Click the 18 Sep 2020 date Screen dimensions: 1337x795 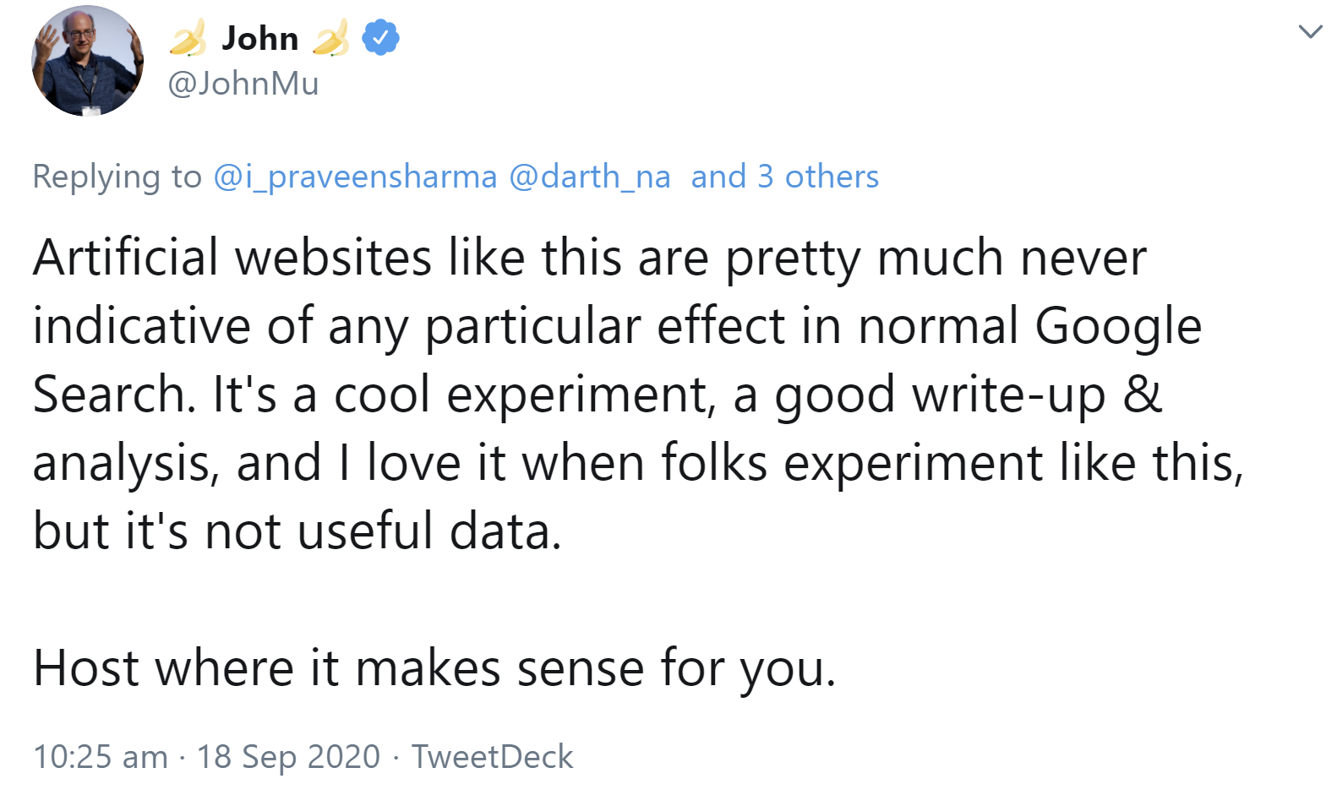[288, 756]
